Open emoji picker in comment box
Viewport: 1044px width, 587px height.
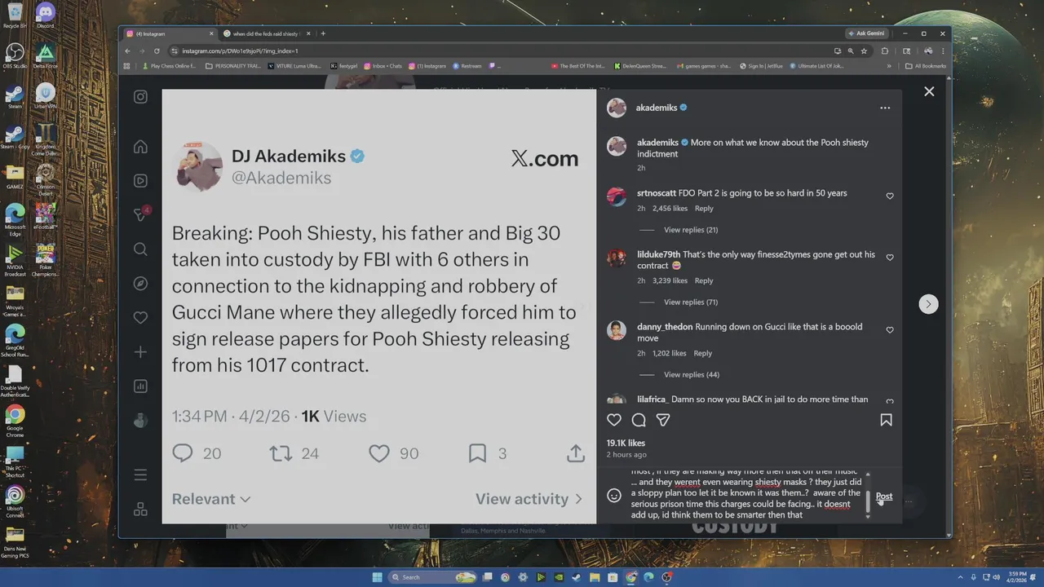point(614,495)
